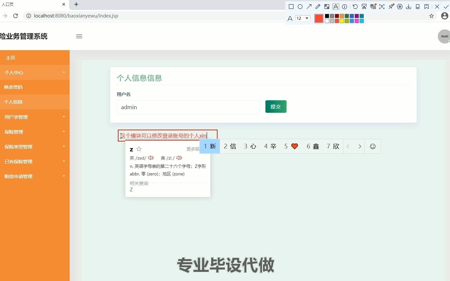Undo the last annotation

pos(355,7)
